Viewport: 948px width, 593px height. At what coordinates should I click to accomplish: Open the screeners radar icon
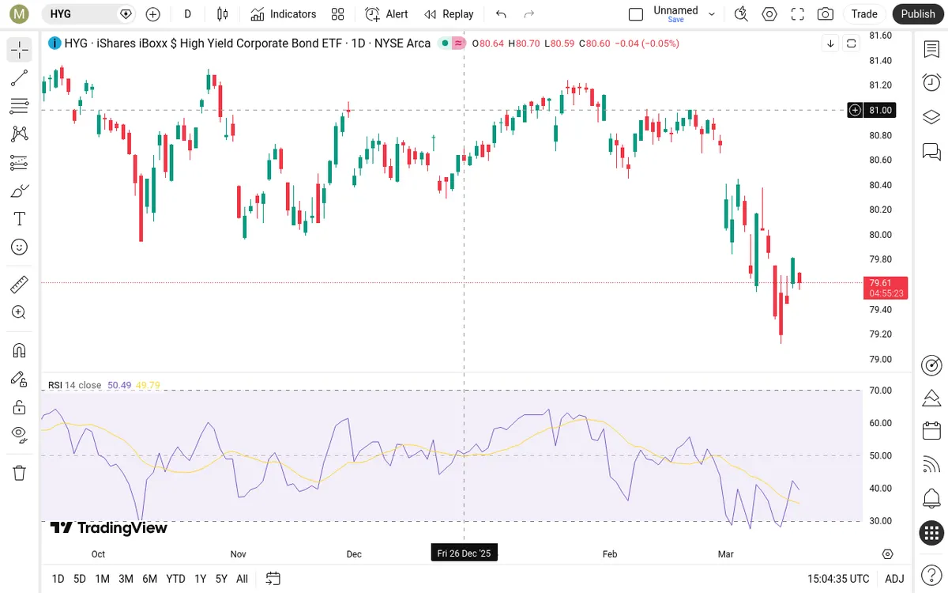pos(931,365)
